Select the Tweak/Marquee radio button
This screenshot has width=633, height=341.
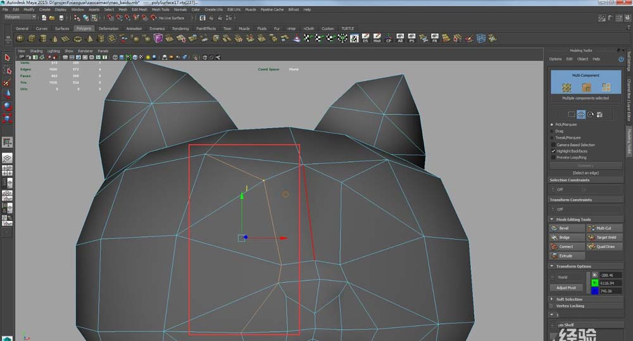(552, 138)
